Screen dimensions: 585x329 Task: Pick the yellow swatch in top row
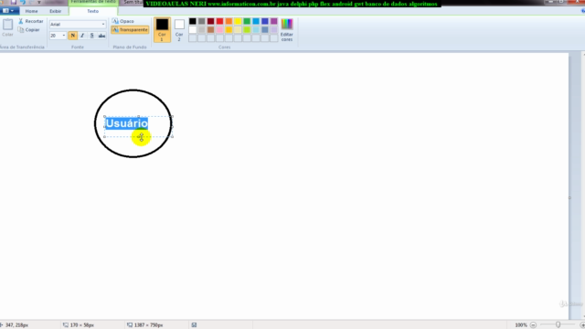[238, 21]
